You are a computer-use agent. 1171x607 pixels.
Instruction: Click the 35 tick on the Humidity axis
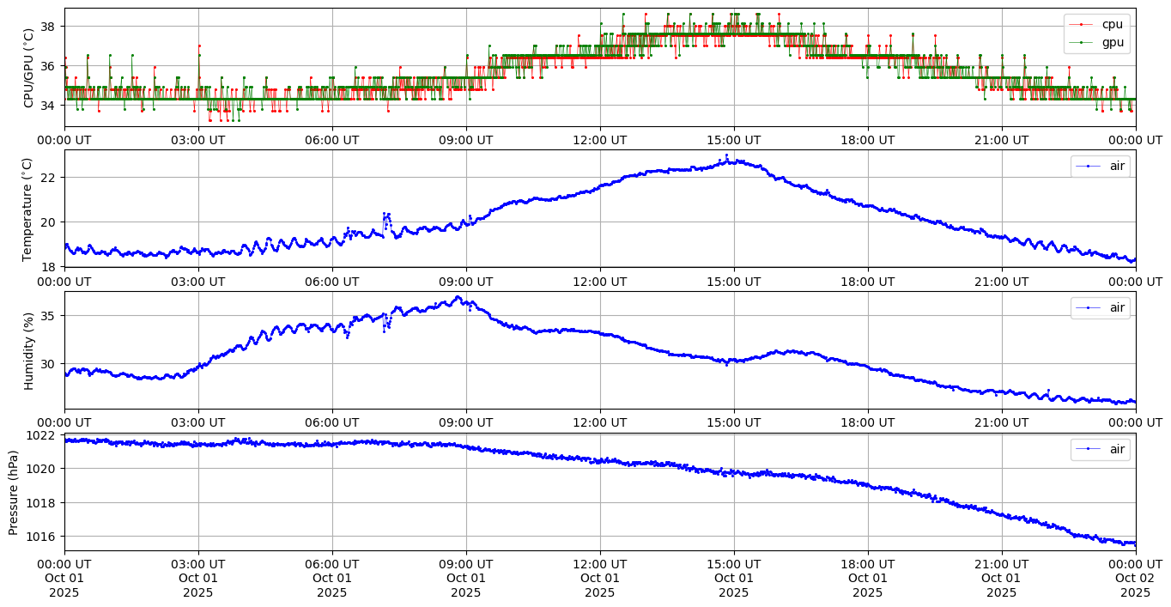pyautogui.click(x=48, y=316)
